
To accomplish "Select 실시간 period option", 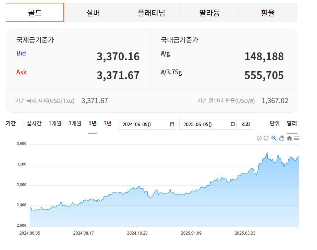I will (x=34, y=123).
